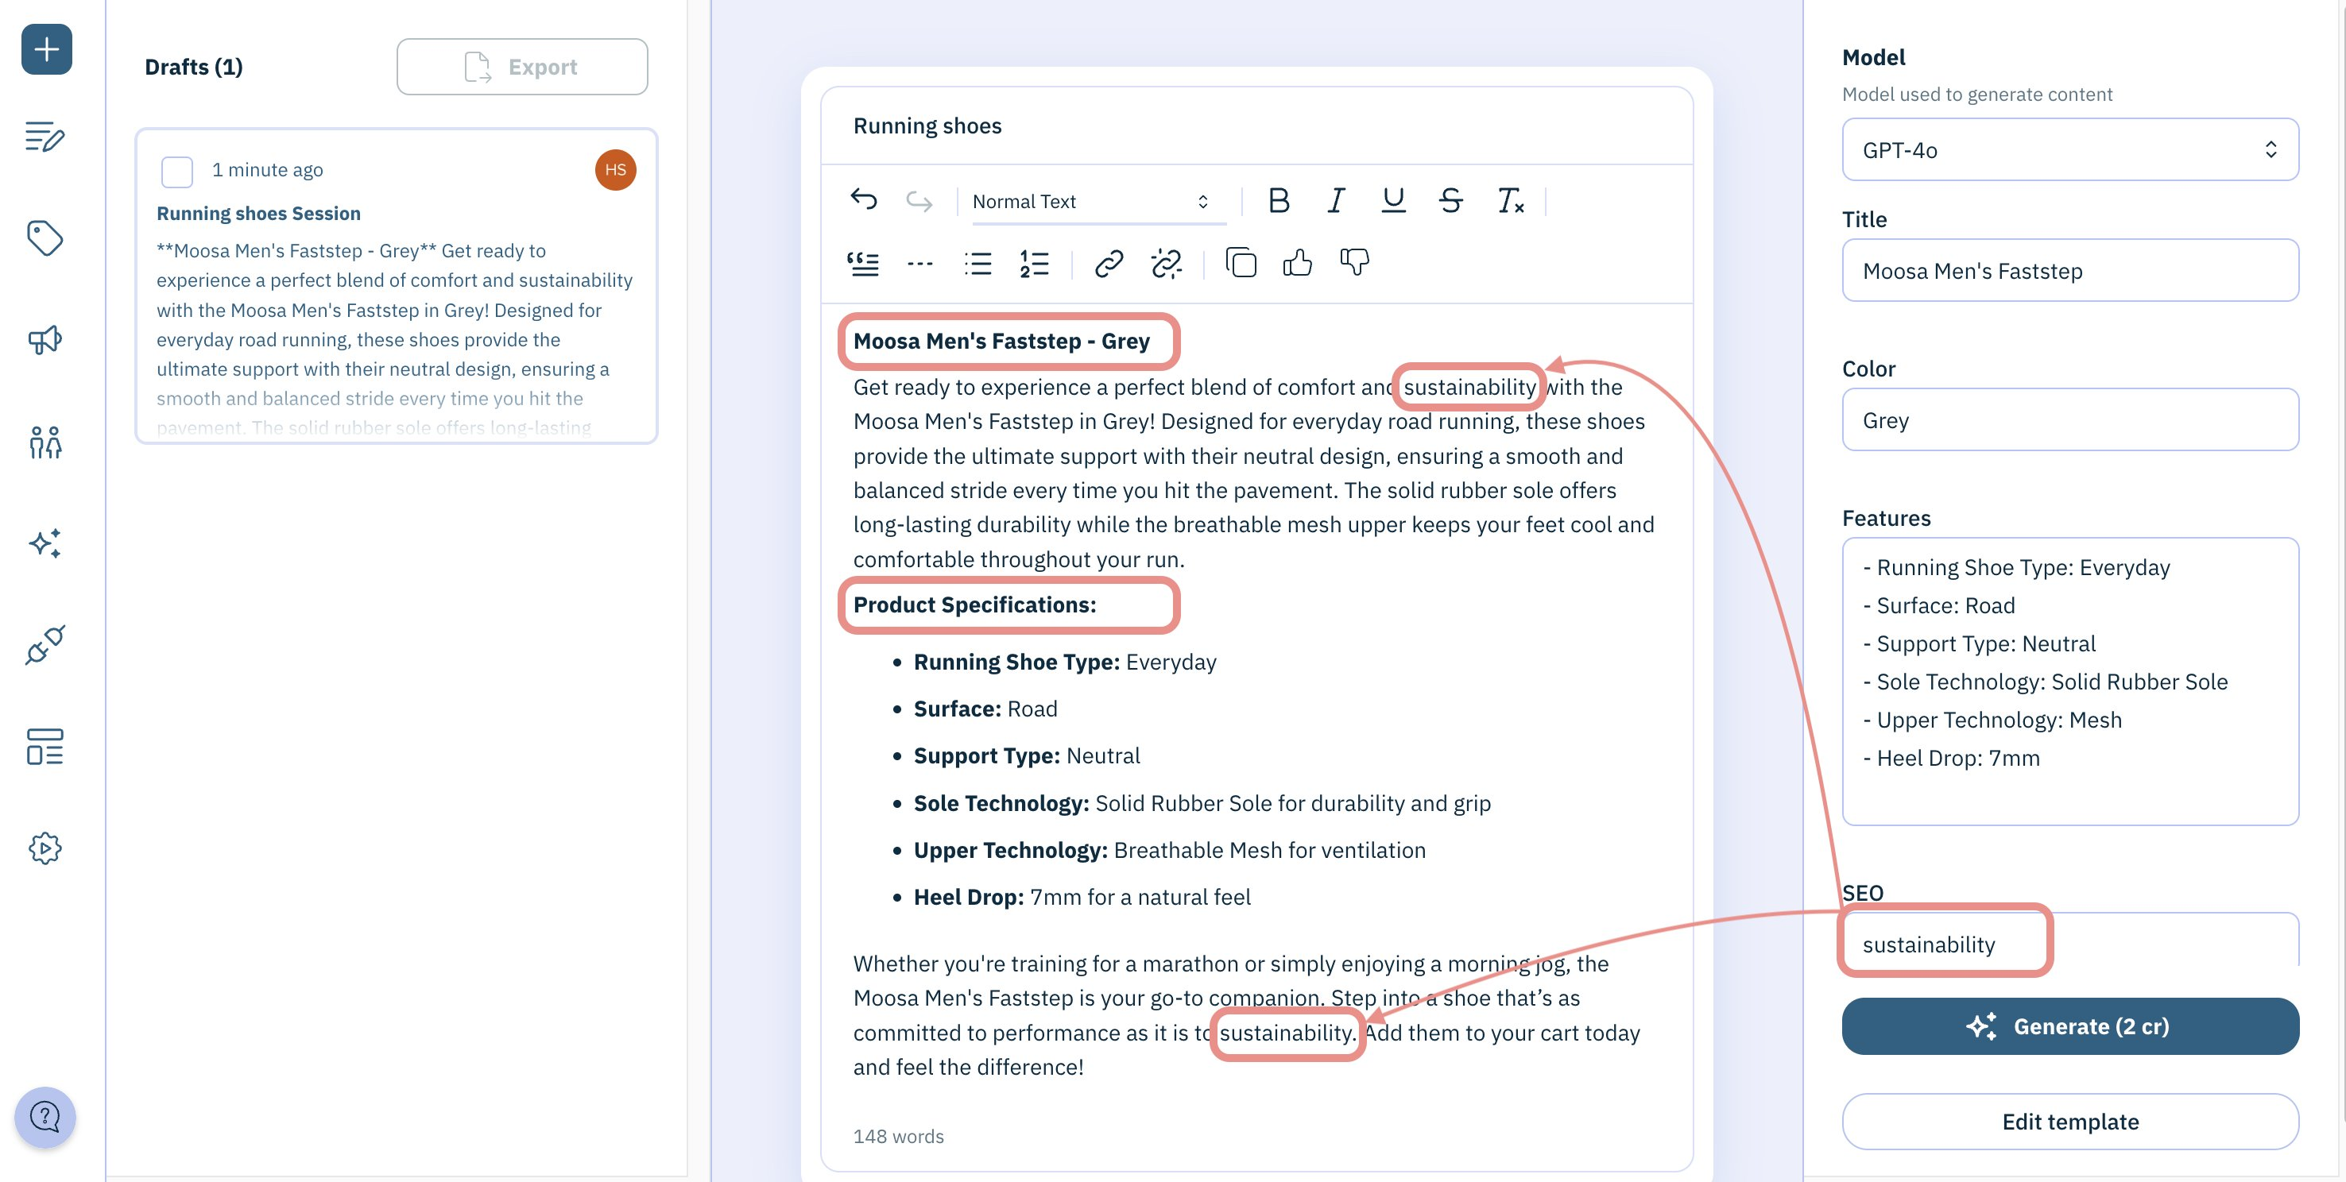Click the undo arrow icon
Viewport: 2346px width, 1182px height.
(x=861, y=198)
